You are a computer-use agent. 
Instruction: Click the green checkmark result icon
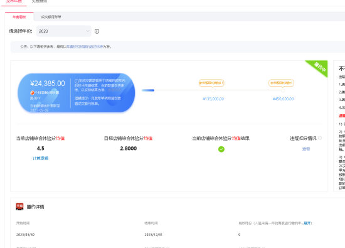221,149
